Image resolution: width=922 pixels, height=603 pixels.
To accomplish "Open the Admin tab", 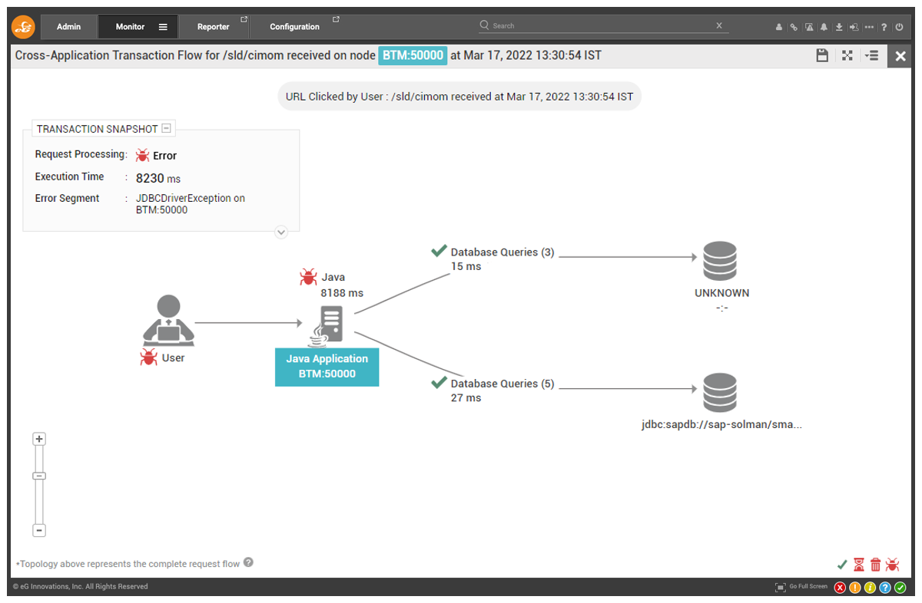I will pos(68,27).
